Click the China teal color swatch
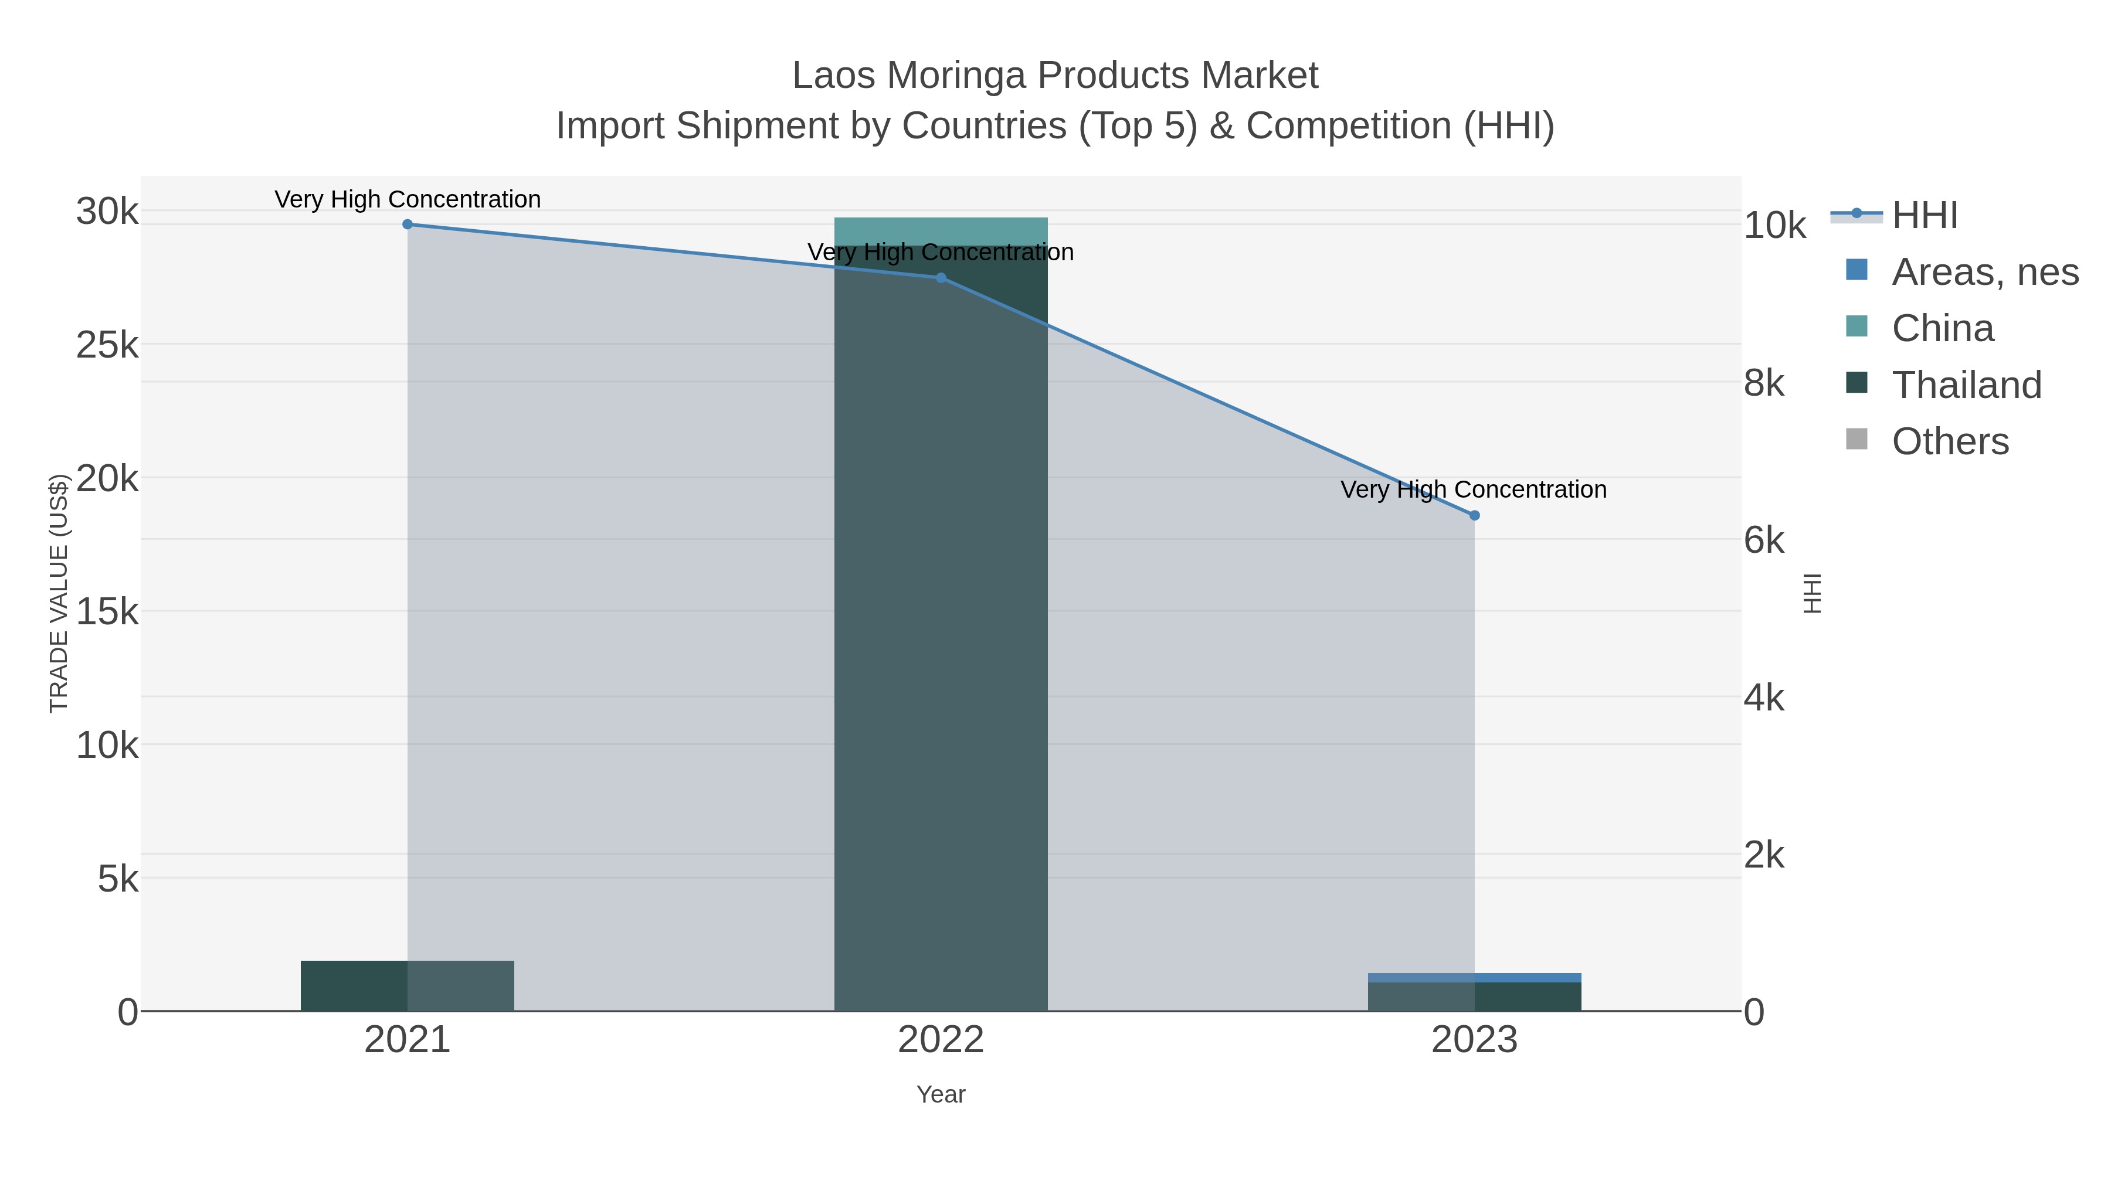 [x=1857, y=326]
